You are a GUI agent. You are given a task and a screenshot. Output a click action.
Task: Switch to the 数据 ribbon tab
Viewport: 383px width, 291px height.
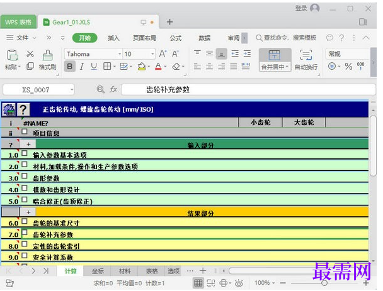205,38
